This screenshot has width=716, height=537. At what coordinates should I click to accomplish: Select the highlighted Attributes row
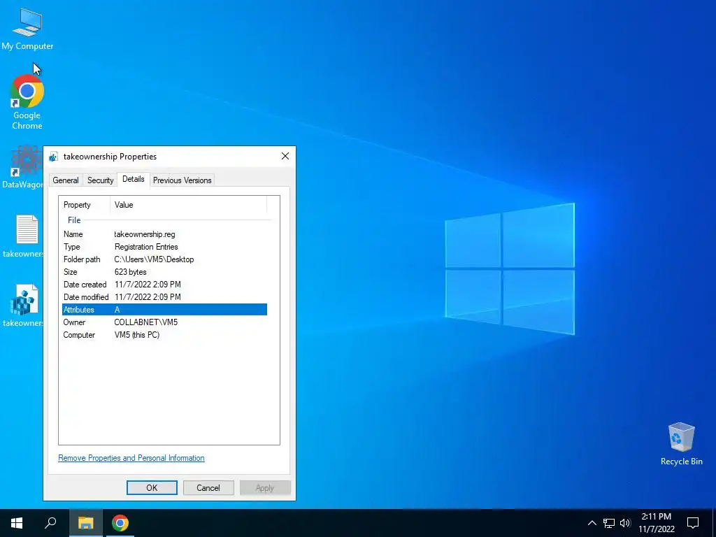click(x=164, y=310)
